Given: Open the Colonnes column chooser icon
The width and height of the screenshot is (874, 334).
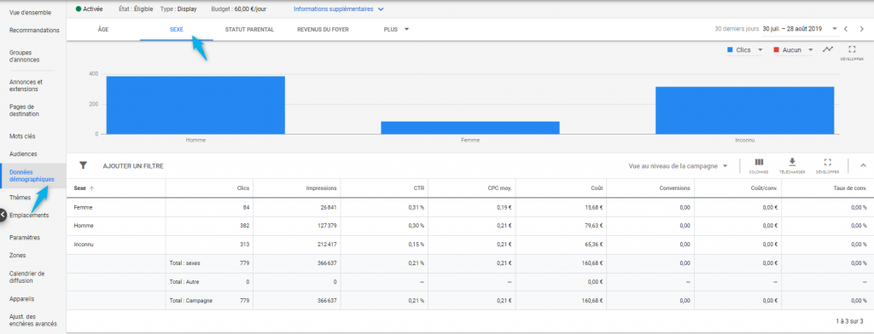Looking at the screenshot, I should (x=759, y=163).
